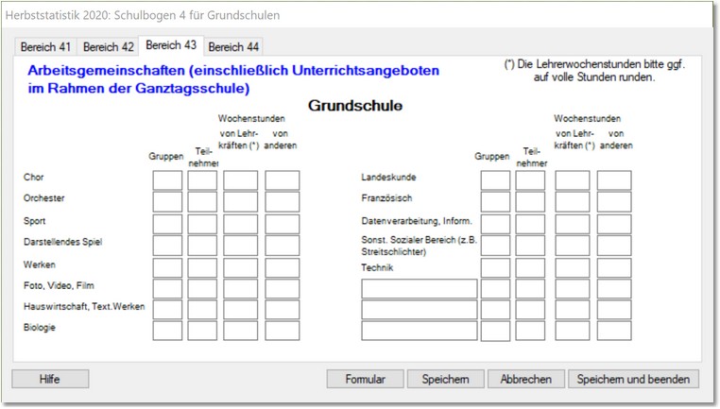Click the Gruppen field for Chor
720x409 pixels.
167,180
